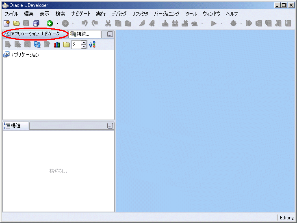297x223 pixels.
Task: Click the navigator Refresh blue arrows icon
Action: [x=37, y=45]
